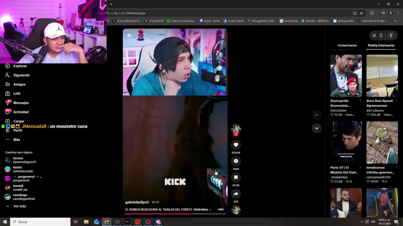Share the video using the arrow icon

236,194
